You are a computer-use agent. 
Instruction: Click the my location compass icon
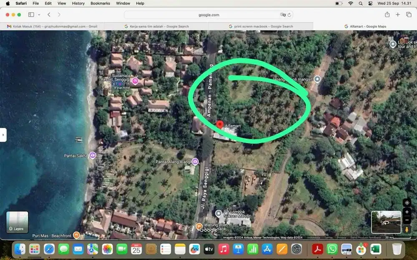click(407, 203)
